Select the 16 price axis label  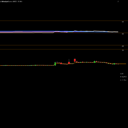(123, 50)
